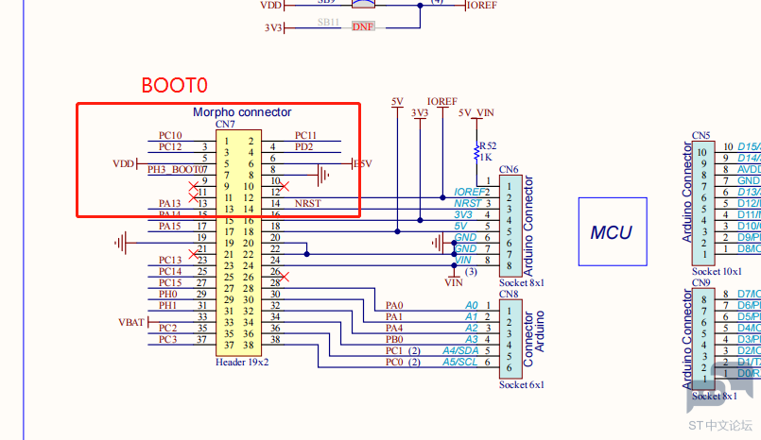Click the PC2 net label
This screenshot has height=440, width=761.
pyautogui.click(x=168, y=328)
